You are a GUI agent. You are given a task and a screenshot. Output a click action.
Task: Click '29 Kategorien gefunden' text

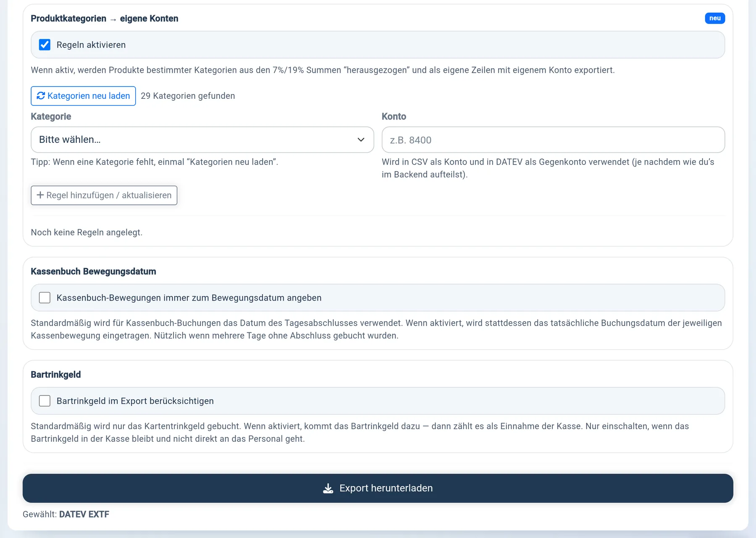coord(188,96)
